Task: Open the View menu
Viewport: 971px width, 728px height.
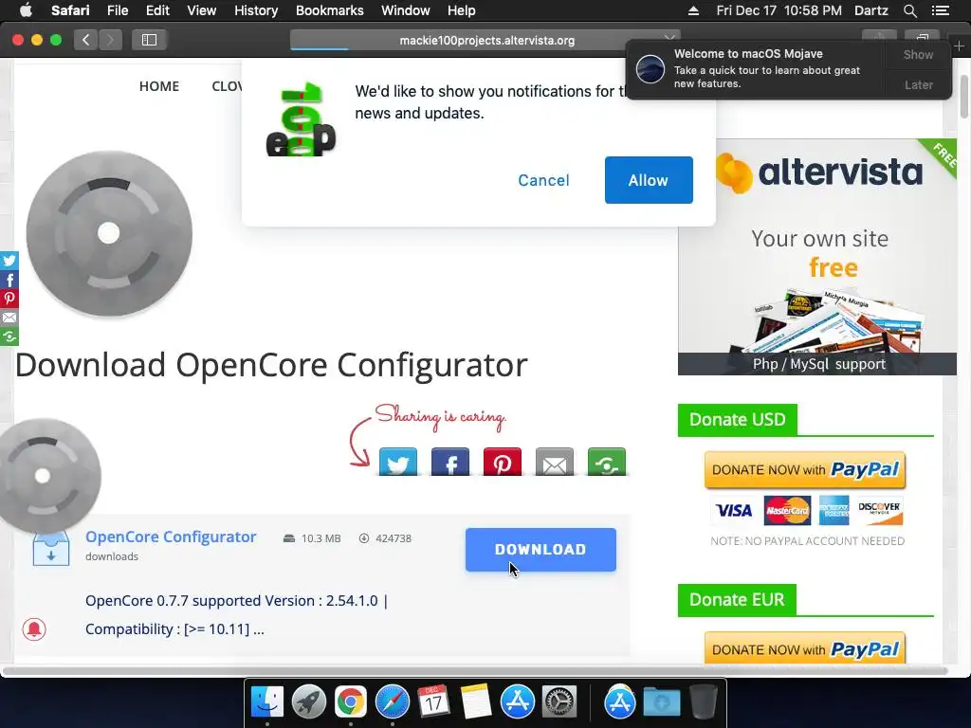Action: coord(201,10)
